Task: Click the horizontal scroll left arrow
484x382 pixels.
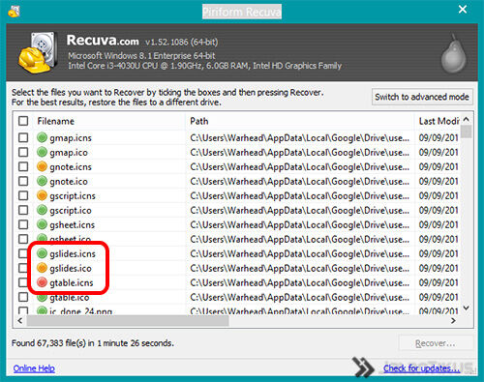Action: point(20,321)
